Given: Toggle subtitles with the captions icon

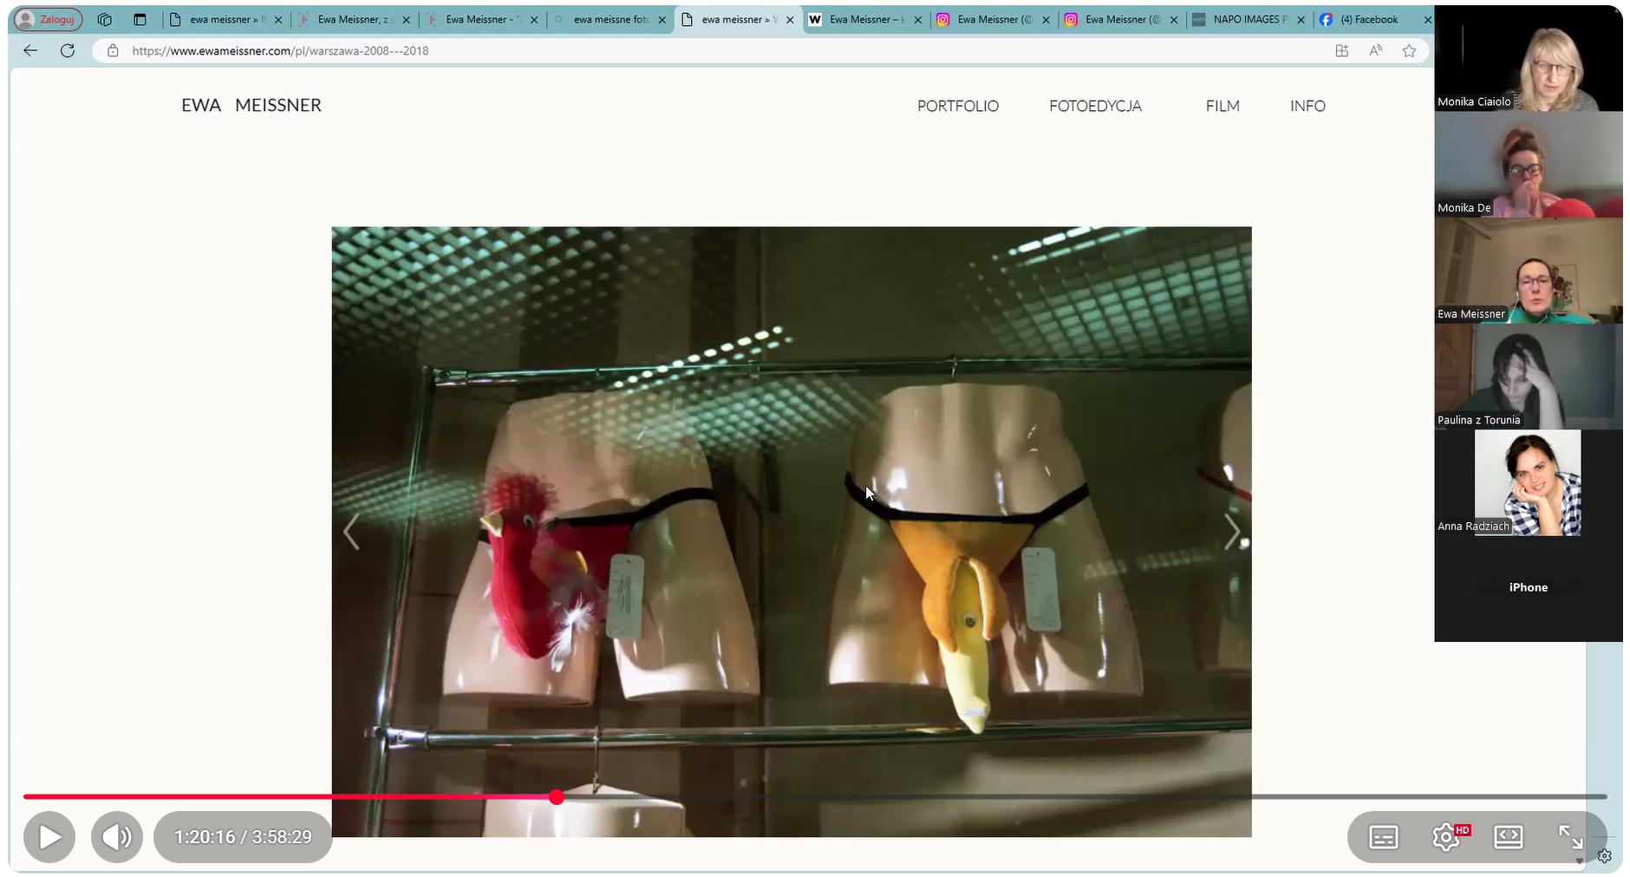Looking at the screenshot, I should (x=1383, y=837).
